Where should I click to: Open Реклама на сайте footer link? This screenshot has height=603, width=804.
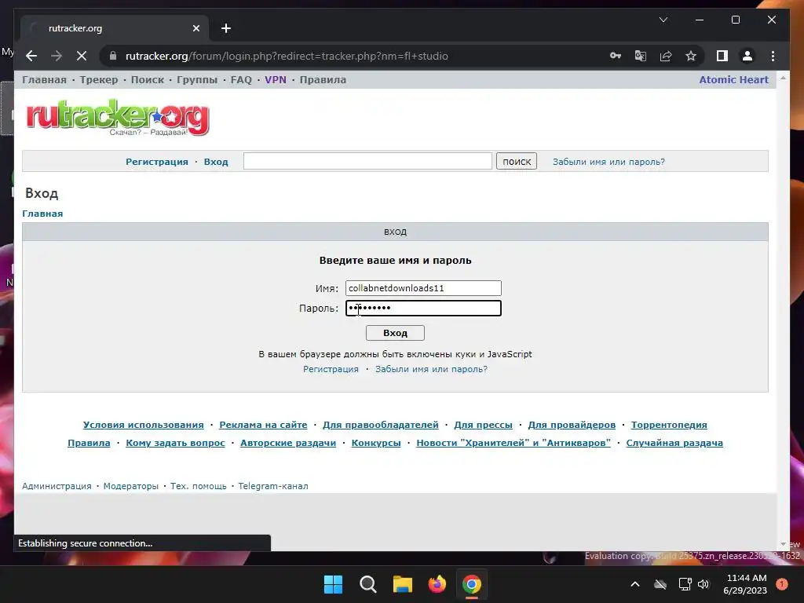click(x=263, y=425)
